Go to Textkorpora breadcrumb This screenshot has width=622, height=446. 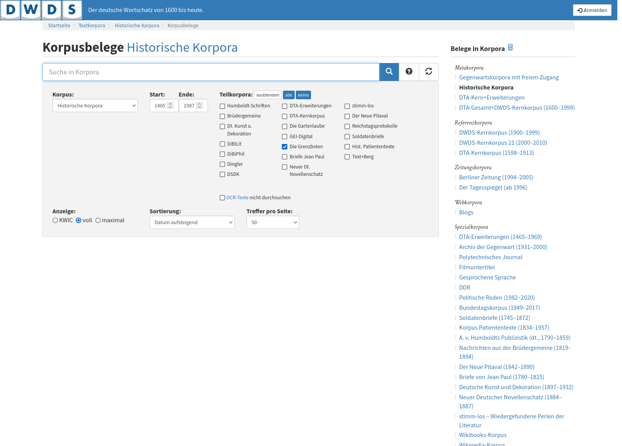pos(92,26)
